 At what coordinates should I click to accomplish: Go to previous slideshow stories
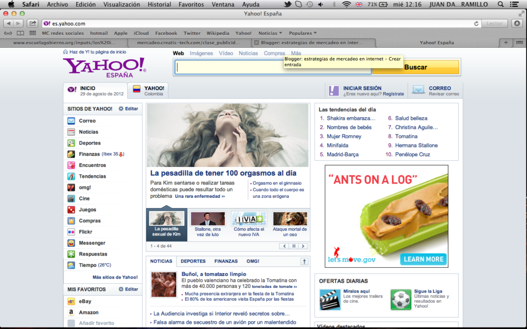284,246
